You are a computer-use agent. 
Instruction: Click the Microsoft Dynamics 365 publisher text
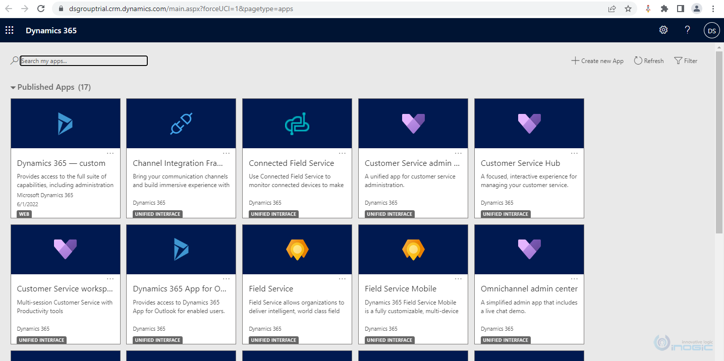pyautogui.click(x=45, y=195)
